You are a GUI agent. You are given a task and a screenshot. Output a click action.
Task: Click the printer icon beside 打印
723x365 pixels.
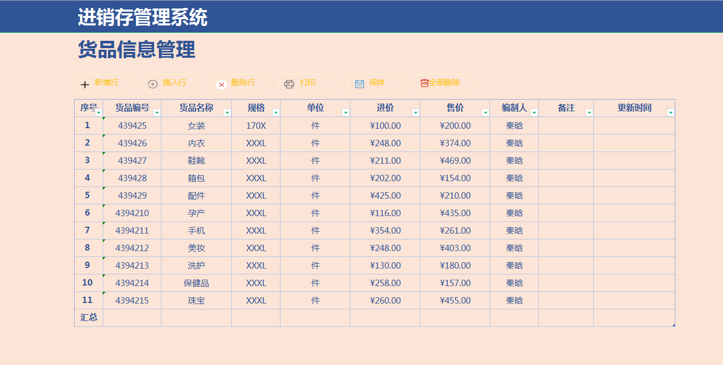pyautogui.click(x=289, y=83)
